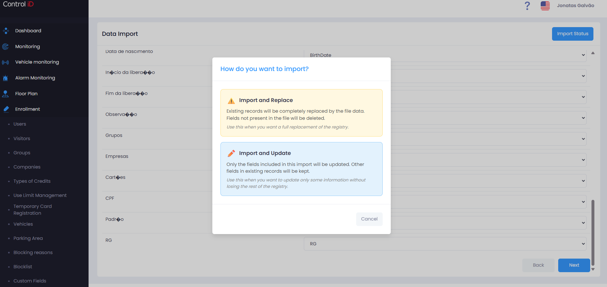This screenshot has width=607, height=287.
Task: Click the Next button
Action: pyautogui.click(x=574, y=265)
